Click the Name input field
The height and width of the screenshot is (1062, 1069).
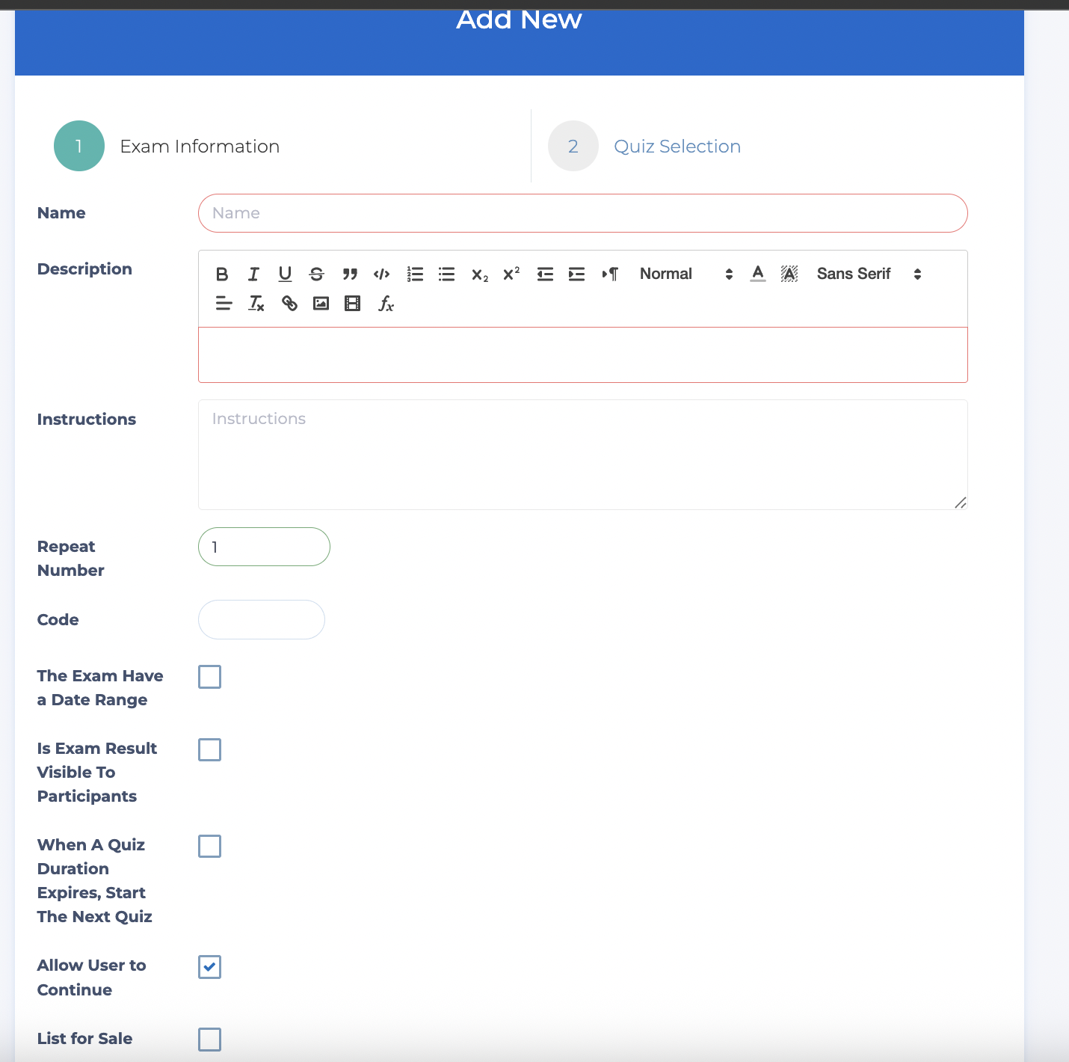point(582,213)
